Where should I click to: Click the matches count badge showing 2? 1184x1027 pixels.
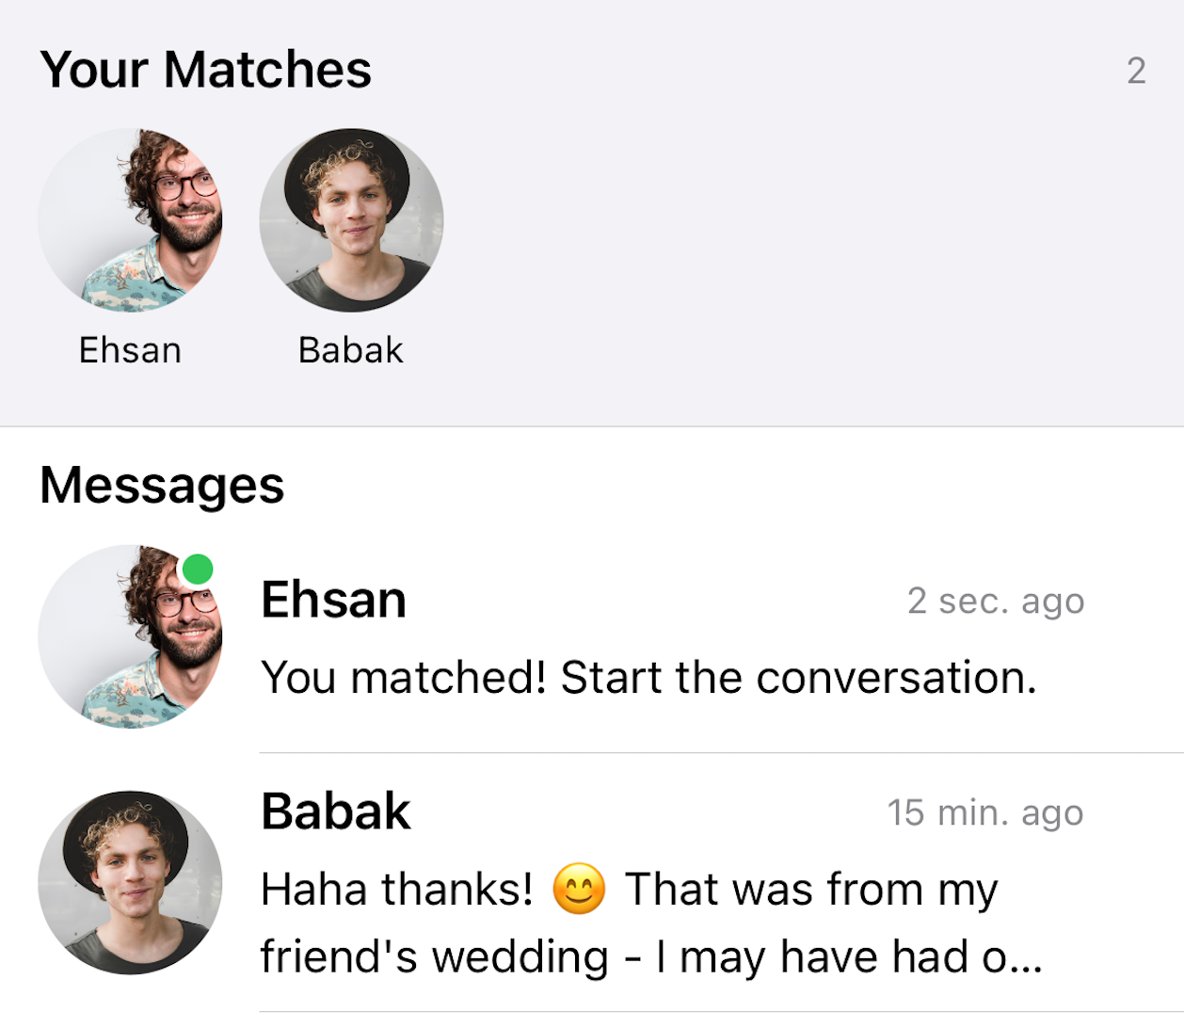tap(1136, 71)
